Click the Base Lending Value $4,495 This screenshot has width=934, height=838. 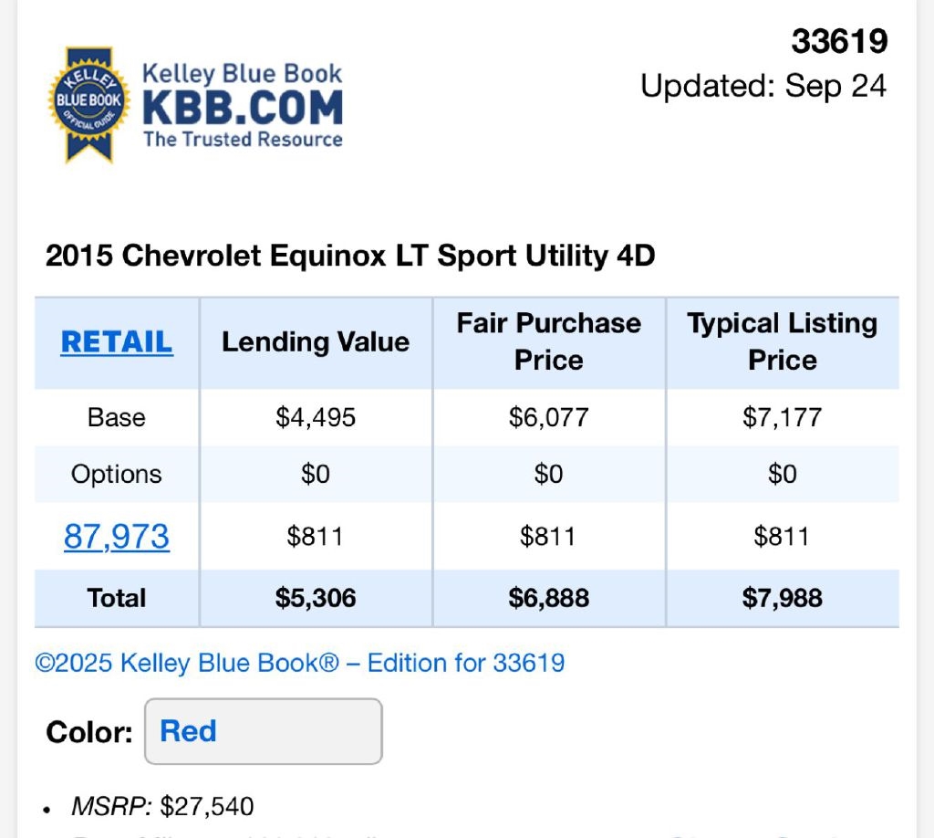(316, 417)
